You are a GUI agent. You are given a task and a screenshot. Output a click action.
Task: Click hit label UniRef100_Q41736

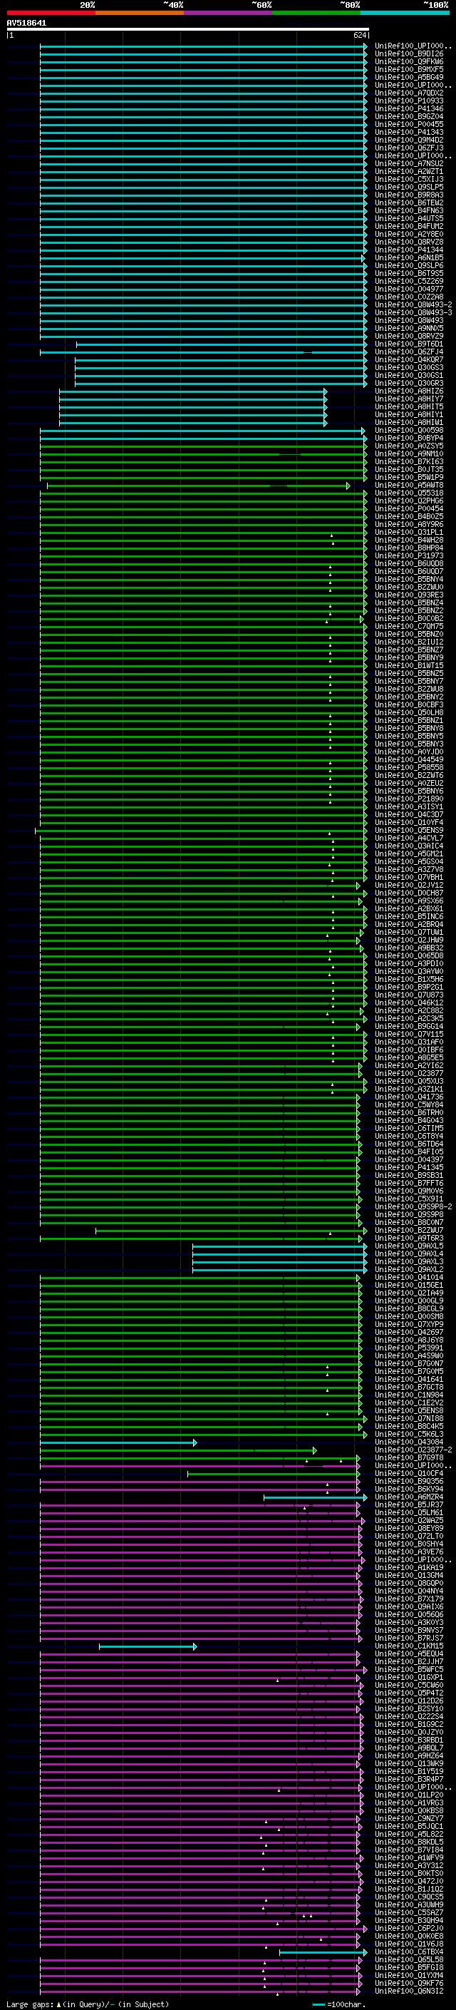pyautogui.click(x=409, y=1097)
